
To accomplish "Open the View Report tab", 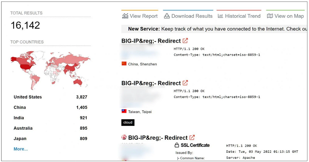I will click(140, 16).
